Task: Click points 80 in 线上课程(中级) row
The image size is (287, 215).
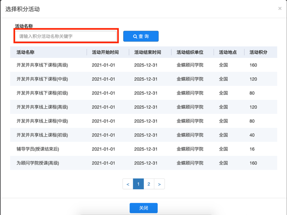Action: click(252, 121)
